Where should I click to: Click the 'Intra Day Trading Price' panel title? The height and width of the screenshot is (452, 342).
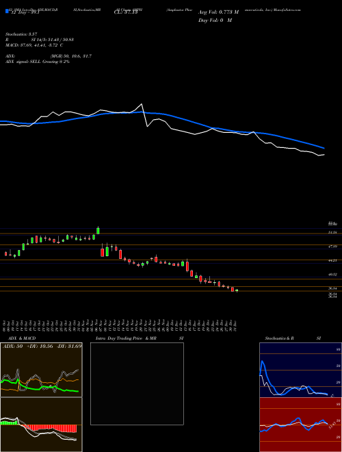(x=119, y=338)
